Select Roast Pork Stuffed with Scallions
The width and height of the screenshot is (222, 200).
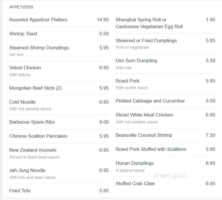[x=151, y=149]
